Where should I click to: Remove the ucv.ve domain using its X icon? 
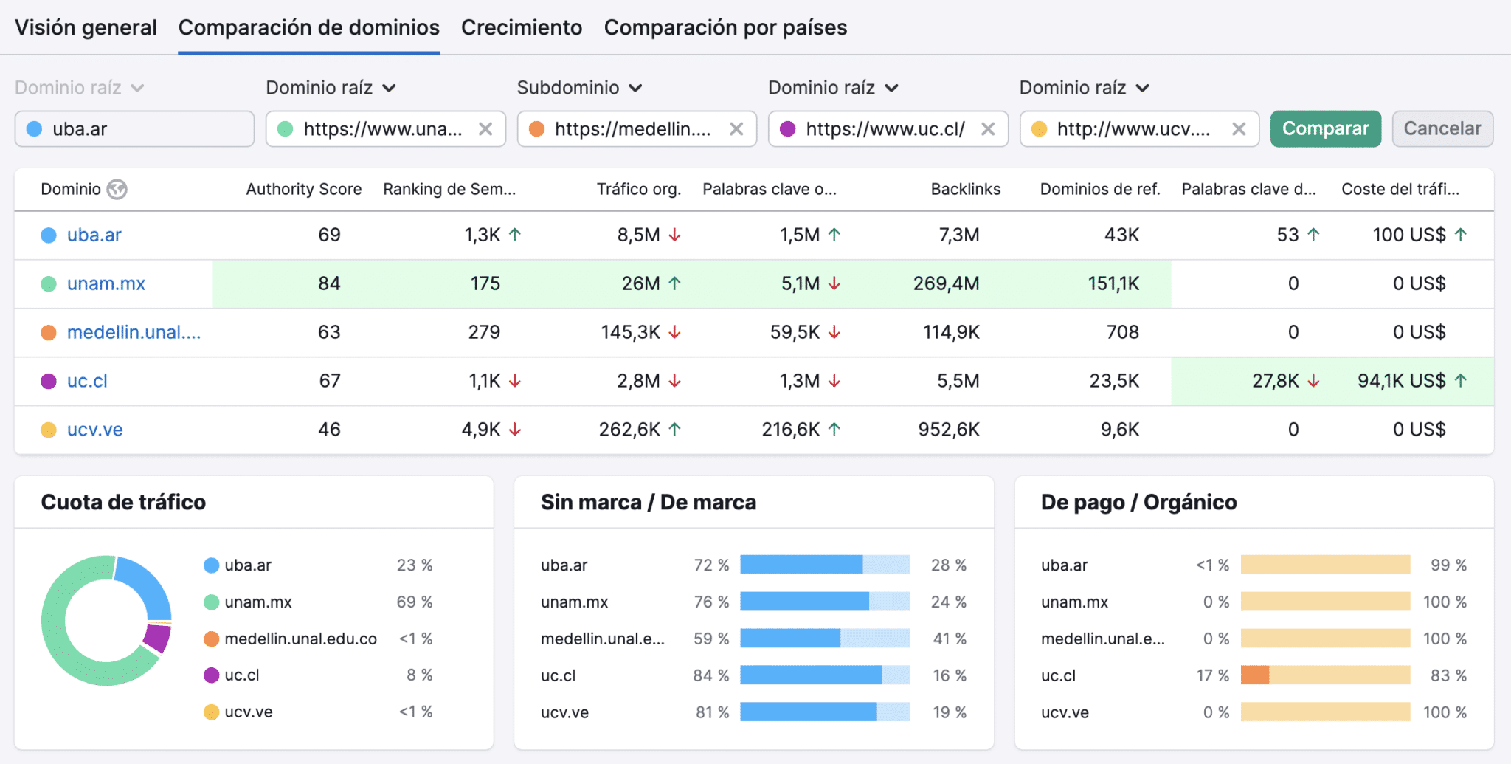1239,128
